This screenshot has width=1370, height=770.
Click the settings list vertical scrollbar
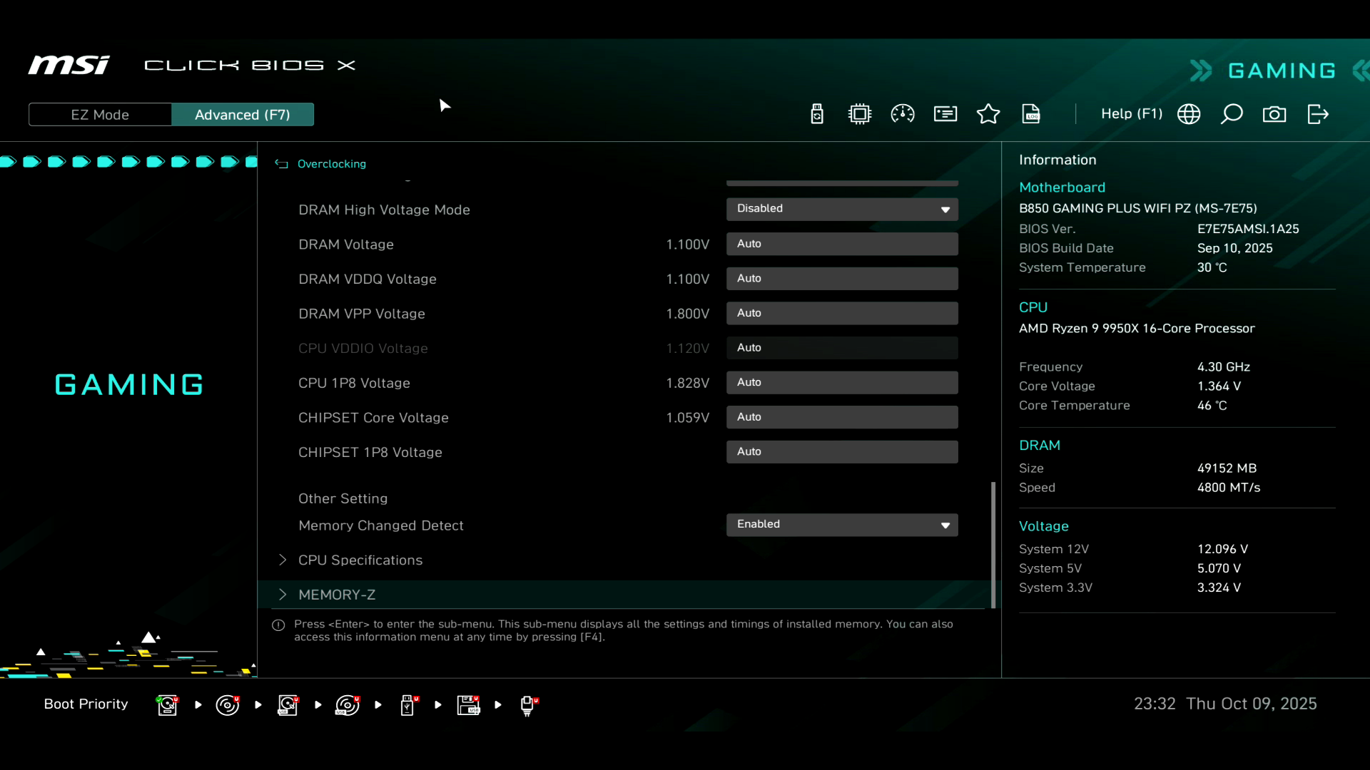(993, 545)
